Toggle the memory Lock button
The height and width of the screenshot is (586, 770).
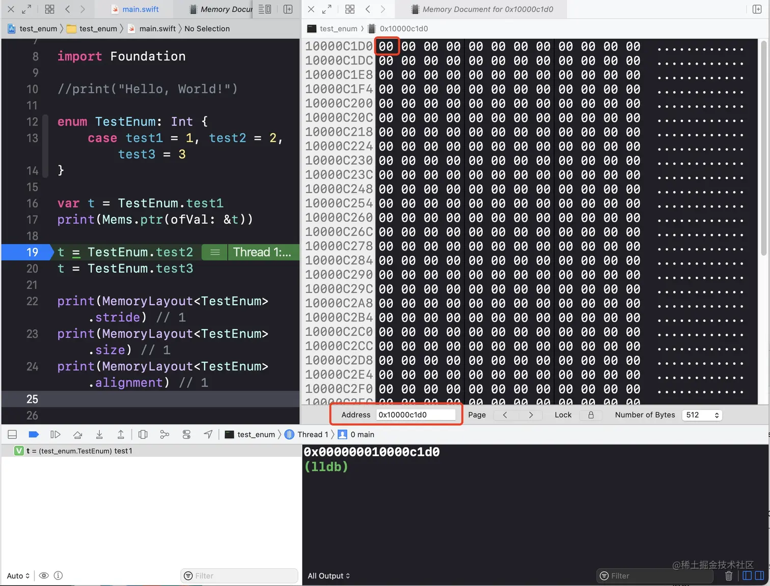[591, 415]
